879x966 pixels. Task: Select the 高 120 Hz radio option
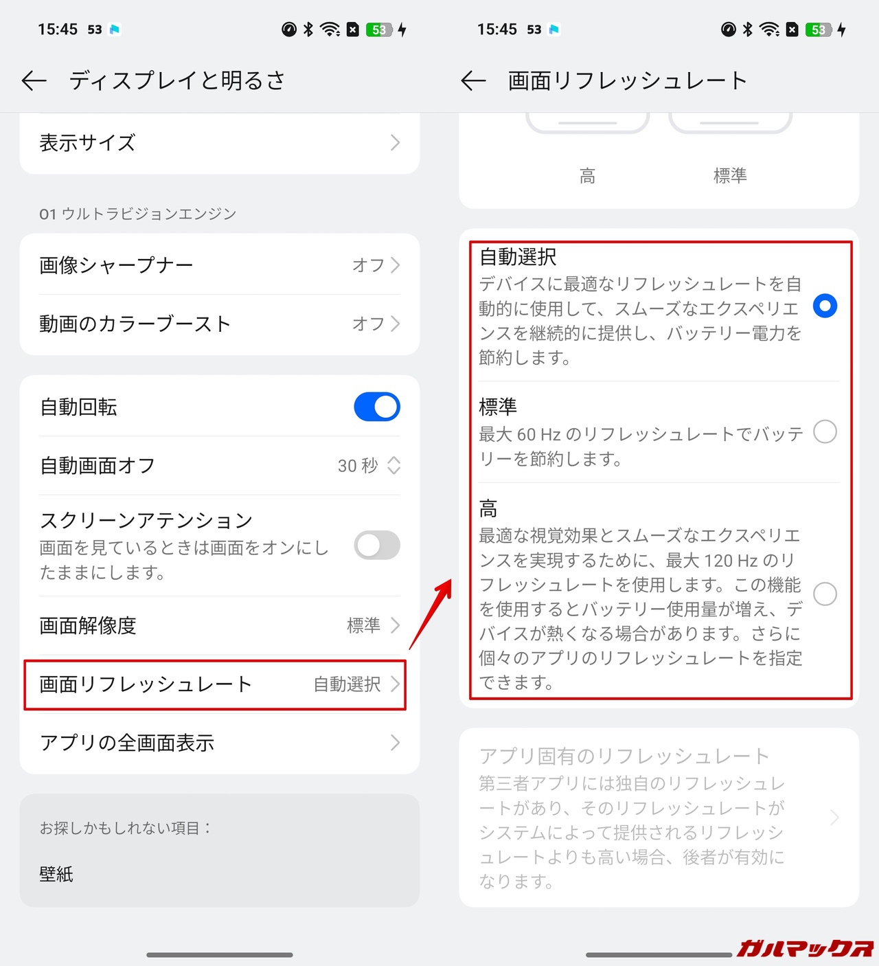pos(825,594)
